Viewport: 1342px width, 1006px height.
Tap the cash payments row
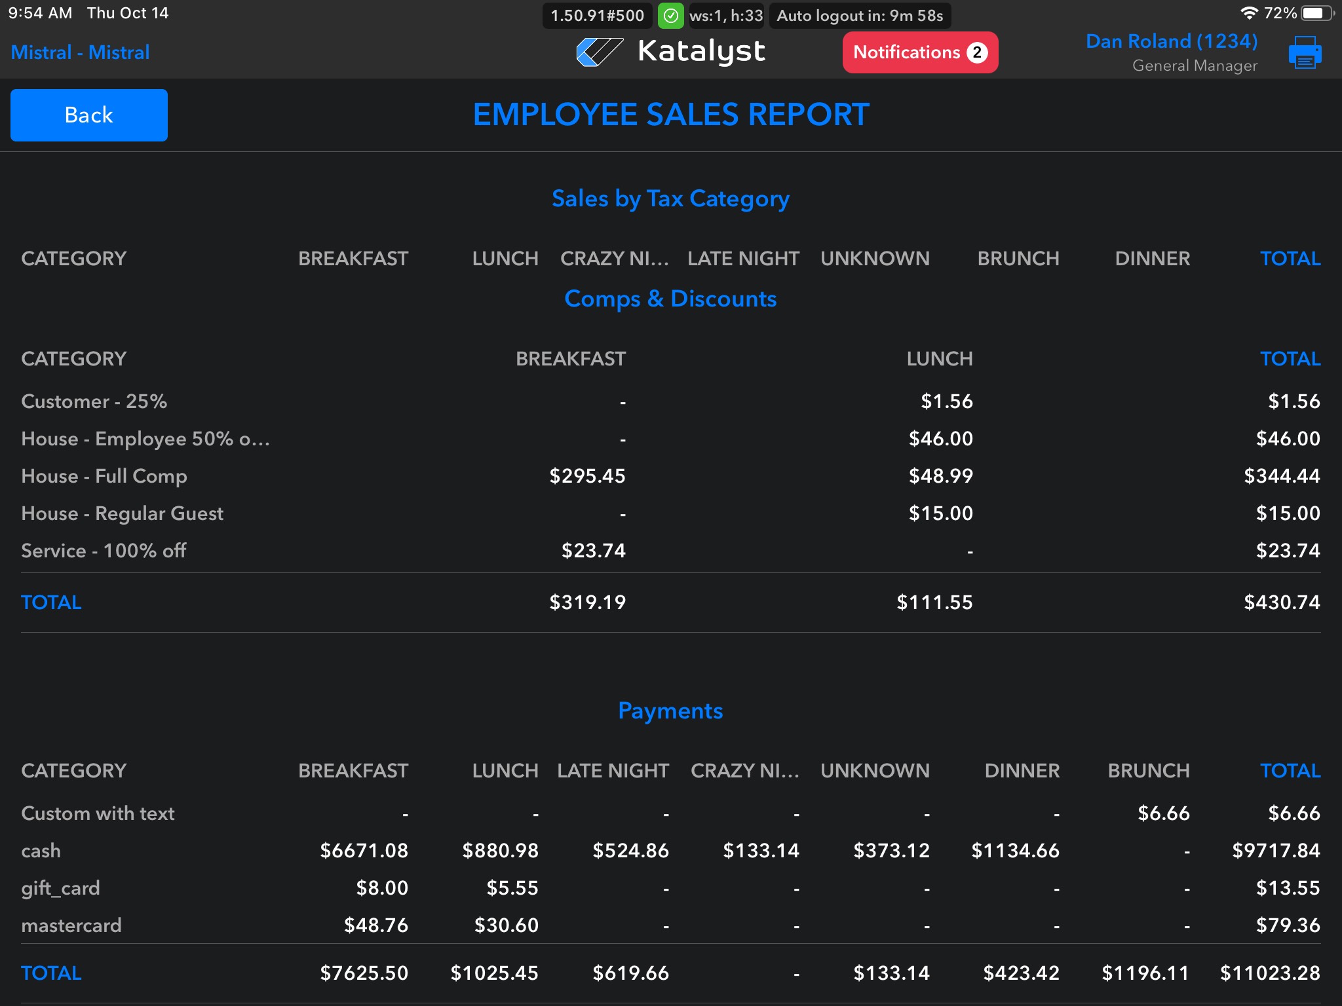pos(41,851)
